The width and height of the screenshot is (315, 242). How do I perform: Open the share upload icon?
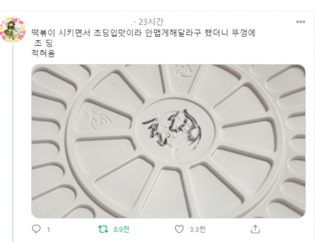click(x=255, y=229)
